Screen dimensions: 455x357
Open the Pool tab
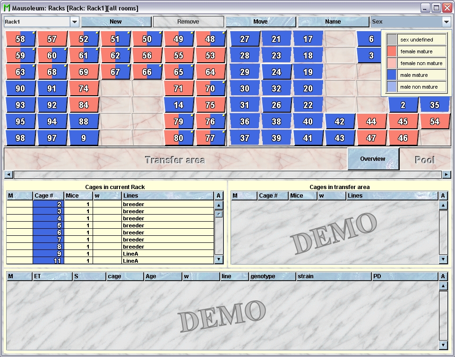click(424, 159)
